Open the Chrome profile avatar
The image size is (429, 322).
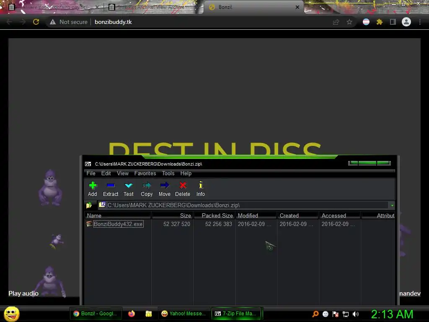click(406, 22)
